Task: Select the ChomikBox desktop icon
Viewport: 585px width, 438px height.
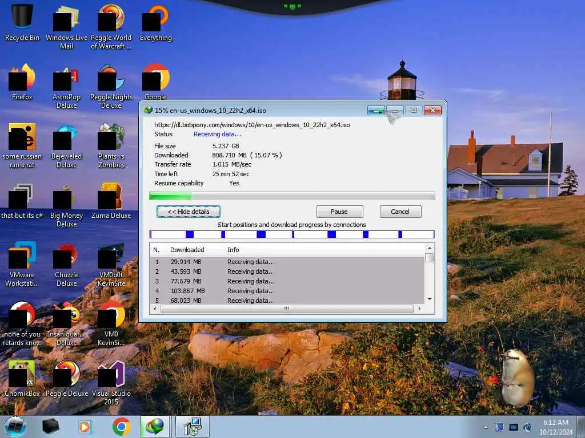Action: (22, 379)
